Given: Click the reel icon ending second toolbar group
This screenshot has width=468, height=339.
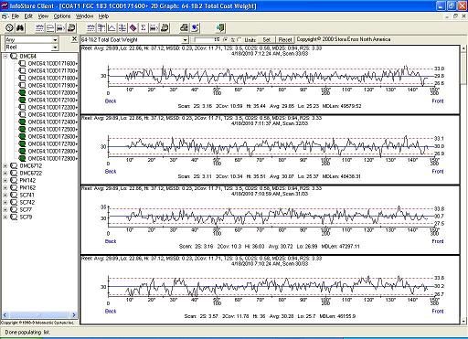Looking at the screenshot, I should (165, 28).
